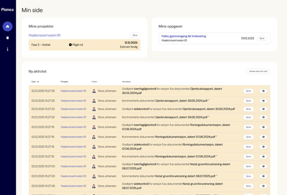This screenshot has width=287, height=195.
Task: Go to the home page in sidebar
Action: (x=7, y=26)
